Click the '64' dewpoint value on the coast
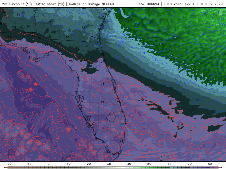Viewport: 226px width, 169px height. point(100,30)
